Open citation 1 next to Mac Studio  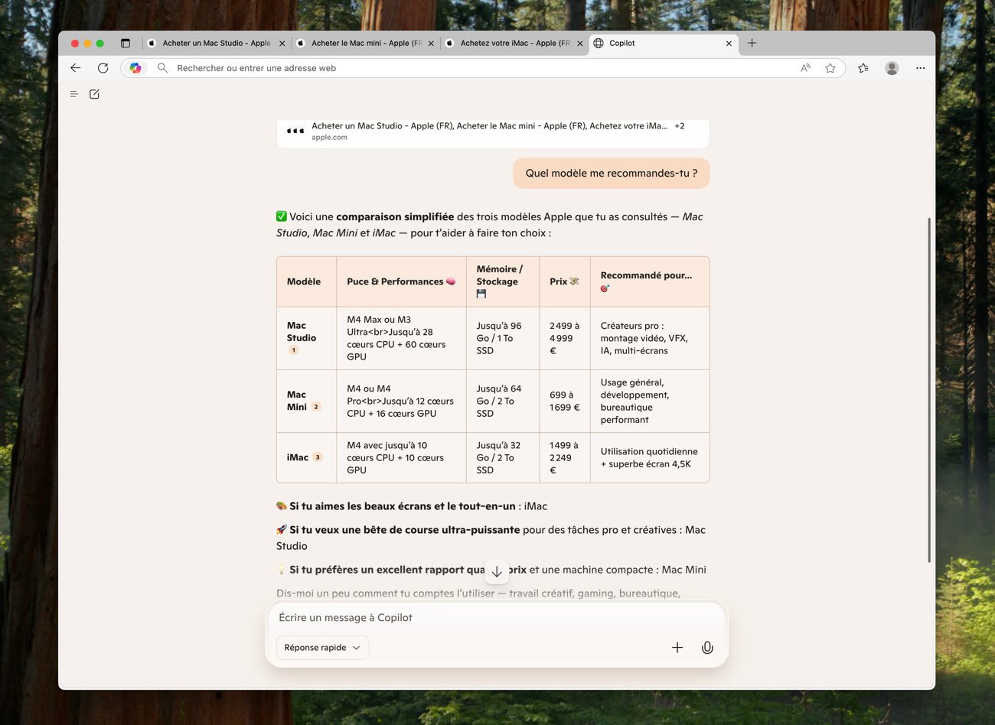(293, 350)
